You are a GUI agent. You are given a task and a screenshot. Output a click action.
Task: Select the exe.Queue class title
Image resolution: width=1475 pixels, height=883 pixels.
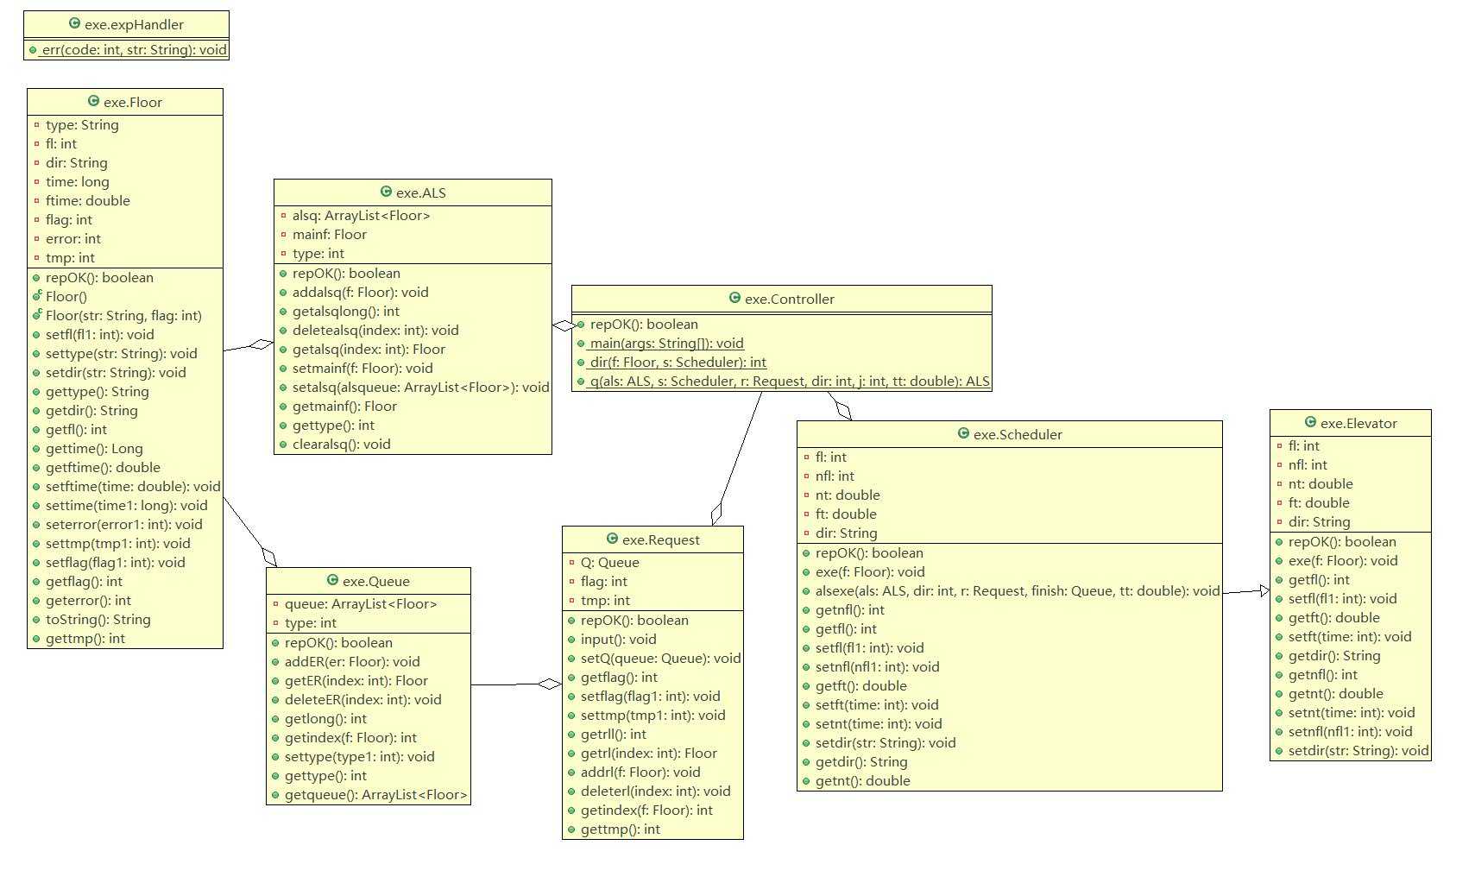pos(376,581)
